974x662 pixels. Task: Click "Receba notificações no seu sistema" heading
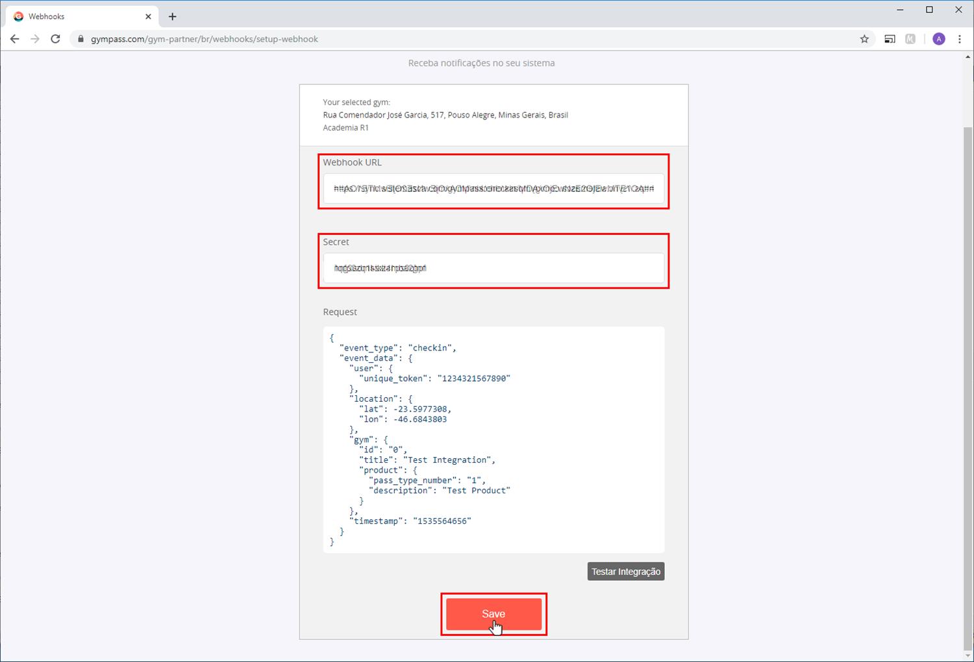(481, 63)
